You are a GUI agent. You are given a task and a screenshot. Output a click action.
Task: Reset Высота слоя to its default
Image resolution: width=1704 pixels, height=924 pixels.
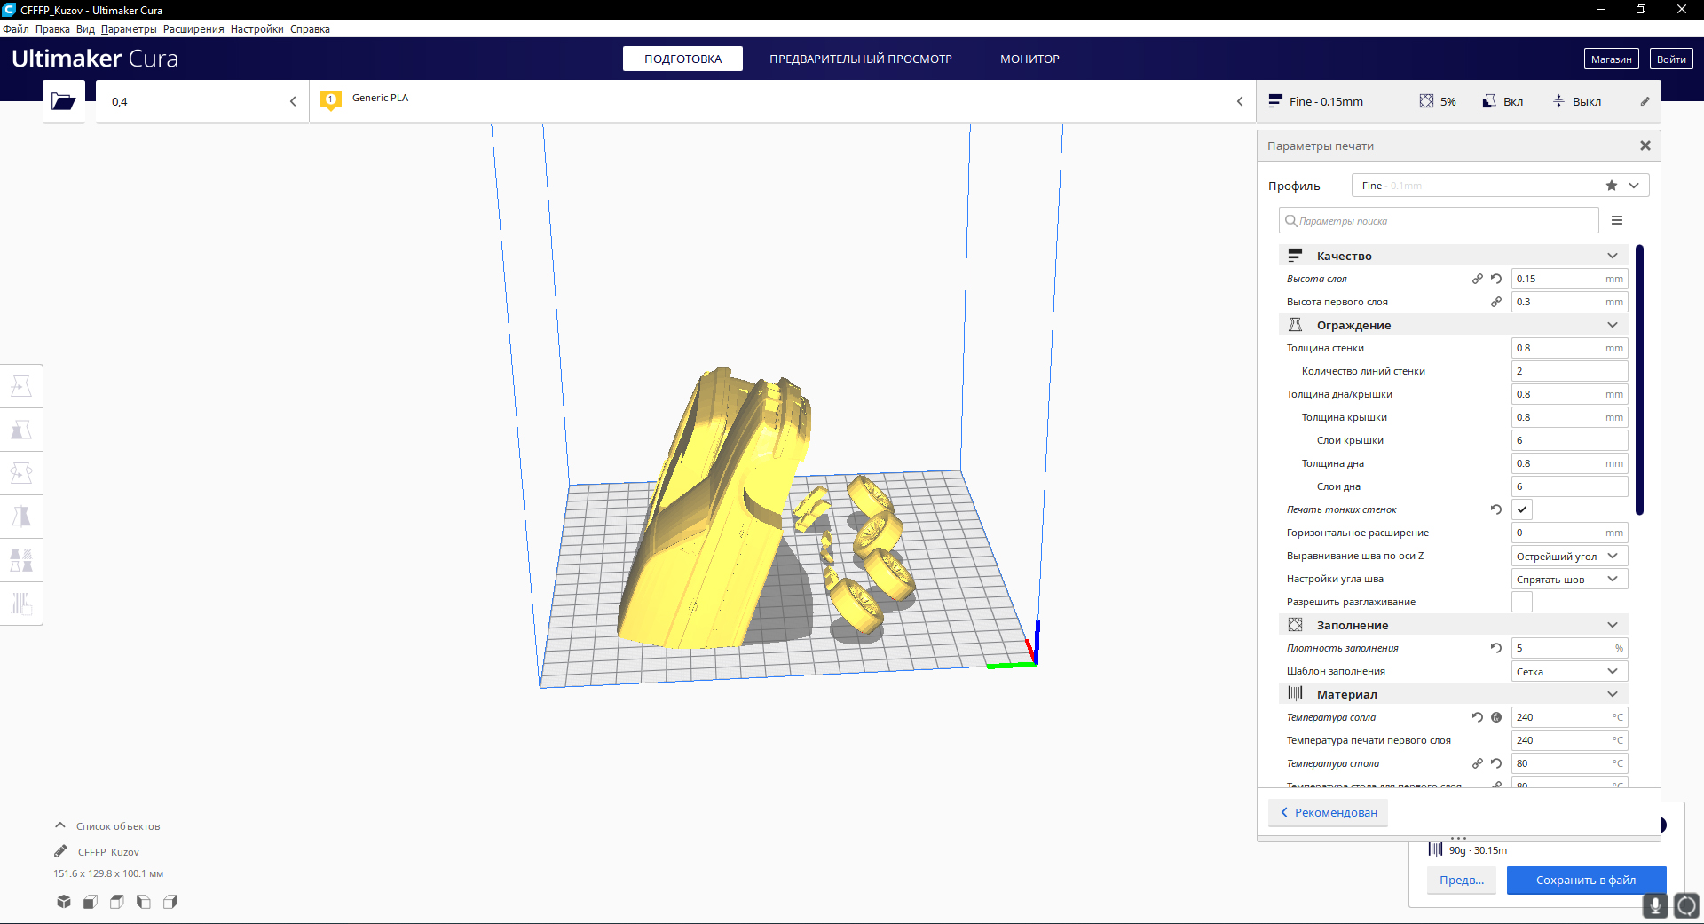tap(1496, 279)
